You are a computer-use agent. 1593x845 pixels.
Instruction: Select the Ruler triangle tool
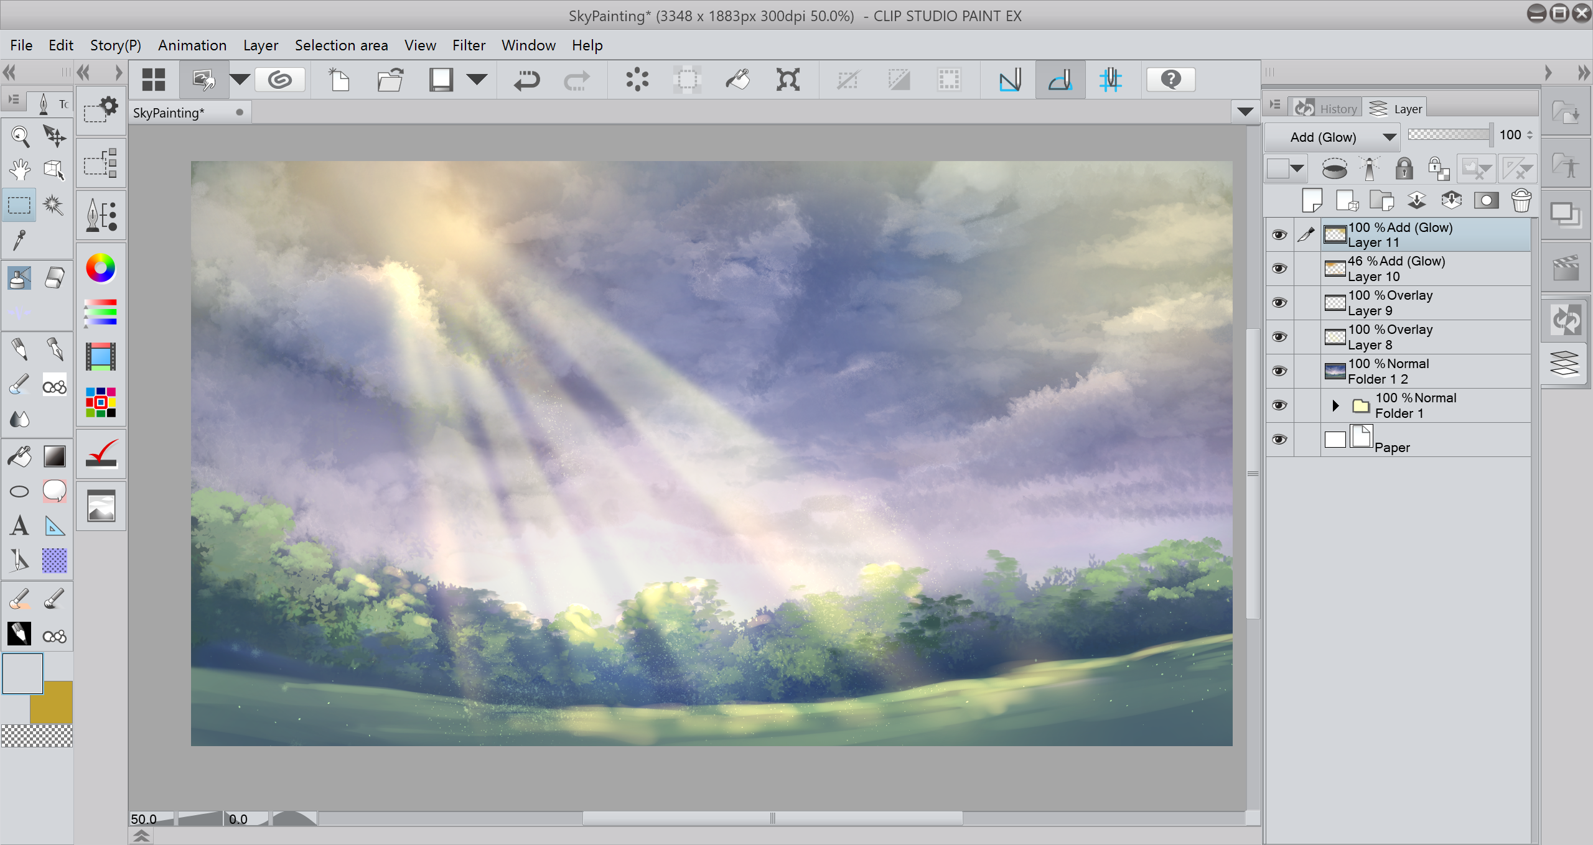(55, 526)
